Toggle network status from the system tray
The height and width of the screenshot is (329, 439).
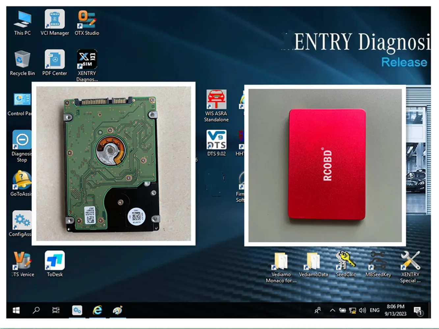pyautogui.click(x=352, y=310)
